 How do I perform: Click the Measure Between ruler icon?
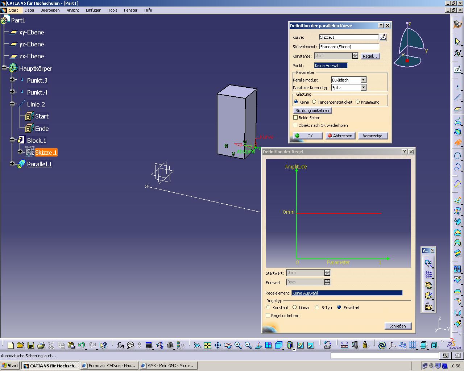pyautogui.click(x=344, y=345)
